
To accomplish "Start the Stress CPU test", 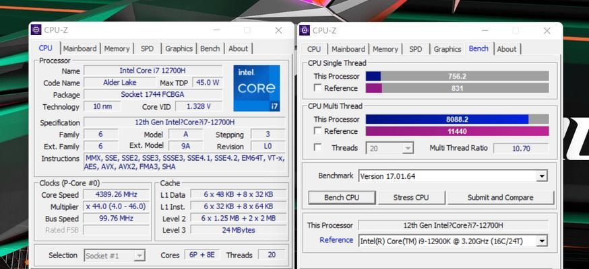I will click(x=411, y=198).
